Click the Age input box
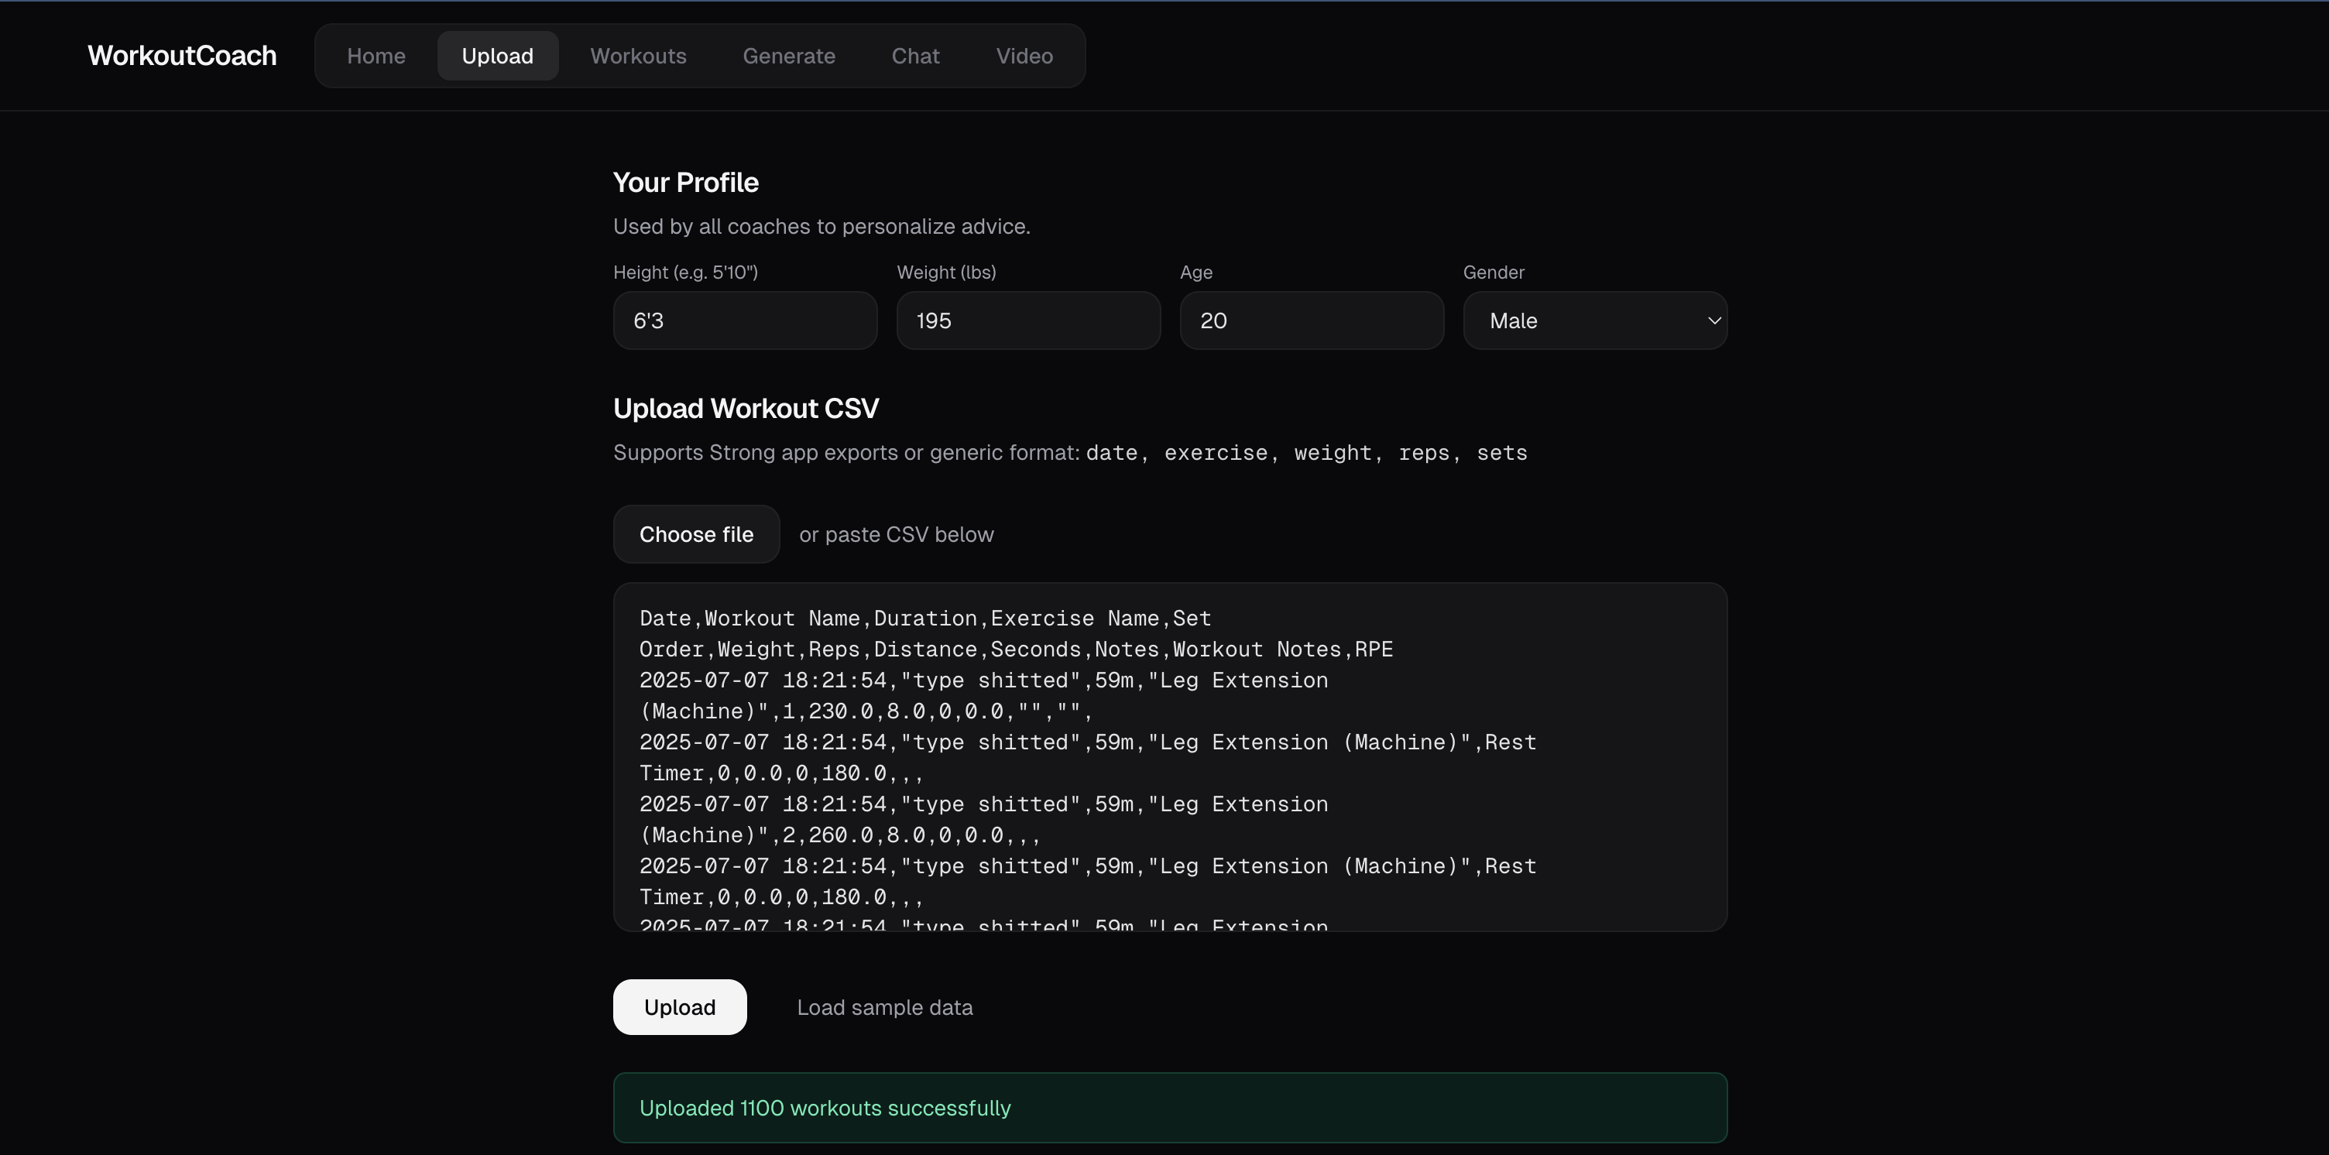The width and height of the screenshot is (2329, 1155). click(1311, 320)
